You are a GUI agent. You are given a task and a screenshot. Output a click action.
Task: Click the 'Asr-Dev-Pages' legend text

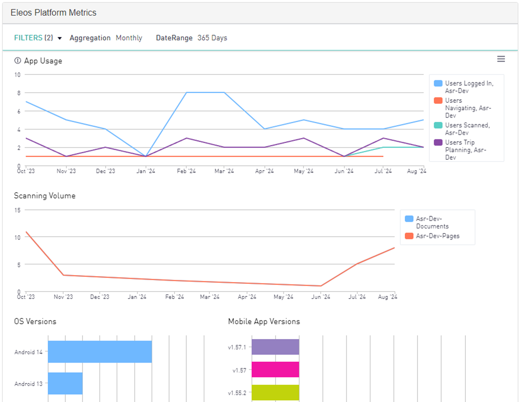[x=438, y=236]
